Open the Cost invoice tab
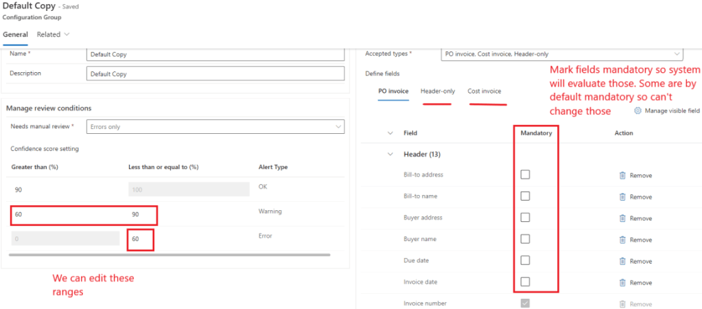 [x=484, y=91]
